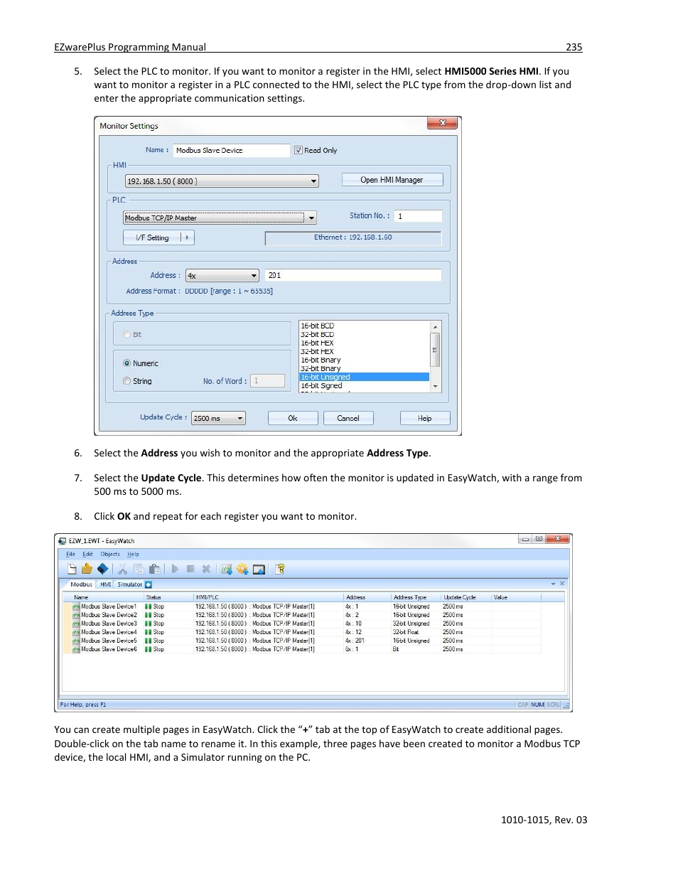Click the Paste clipboard icon in EasyWatch toolbar
Image resolution: width=678 pixels, height=878 pixels.
pos(154,569)
